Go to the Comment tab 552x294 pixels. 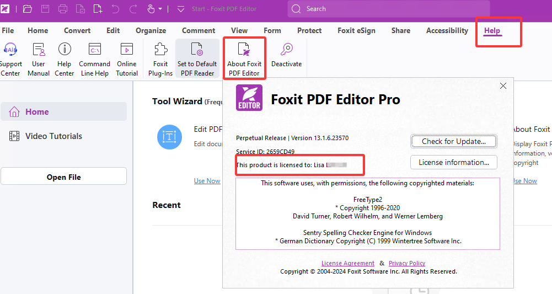click(199, 31)
